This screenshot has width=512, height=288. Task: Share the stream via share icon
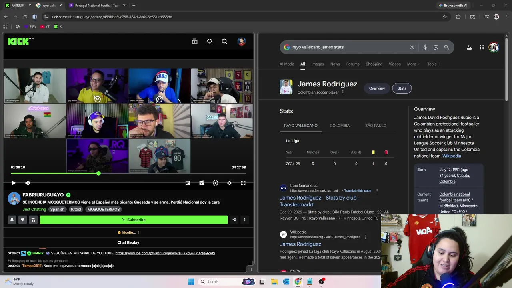pyautogui.click(x=234, y=220)
